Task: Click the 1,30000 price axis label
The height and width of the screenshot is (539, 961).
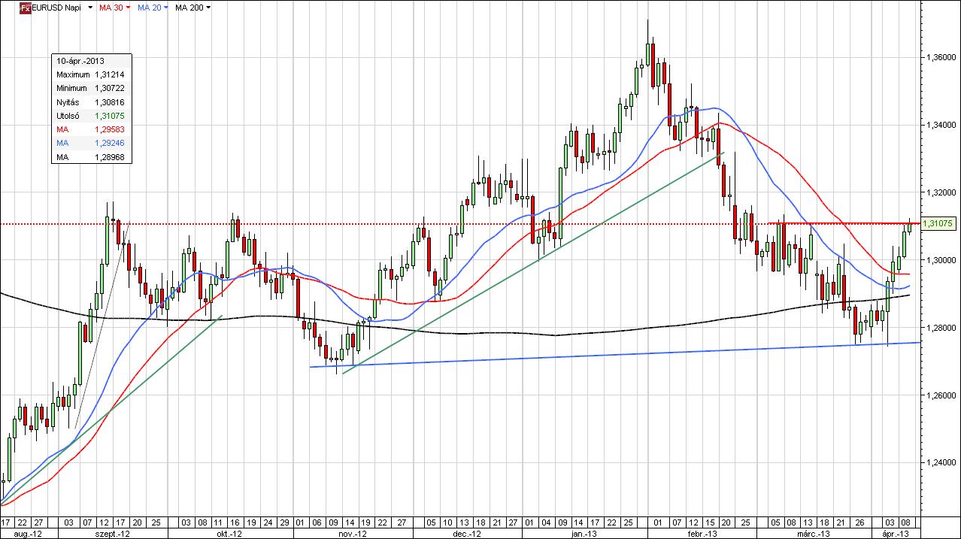Action: 941,260
